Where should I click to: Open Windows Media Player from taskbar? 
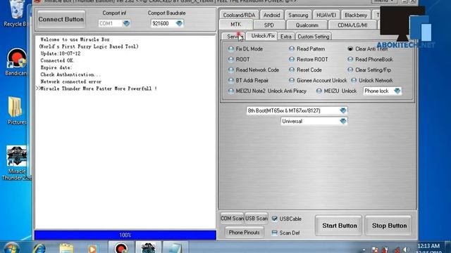click(92, 248)
